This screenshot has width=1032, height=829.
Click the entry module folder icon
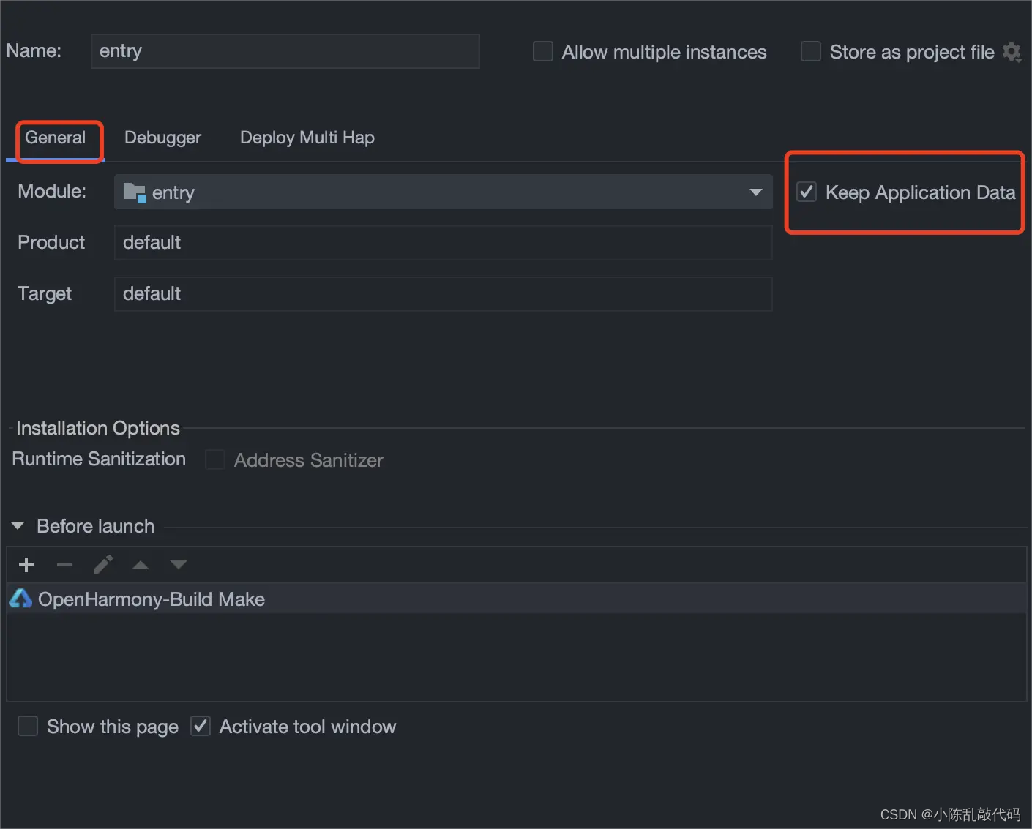135,192
